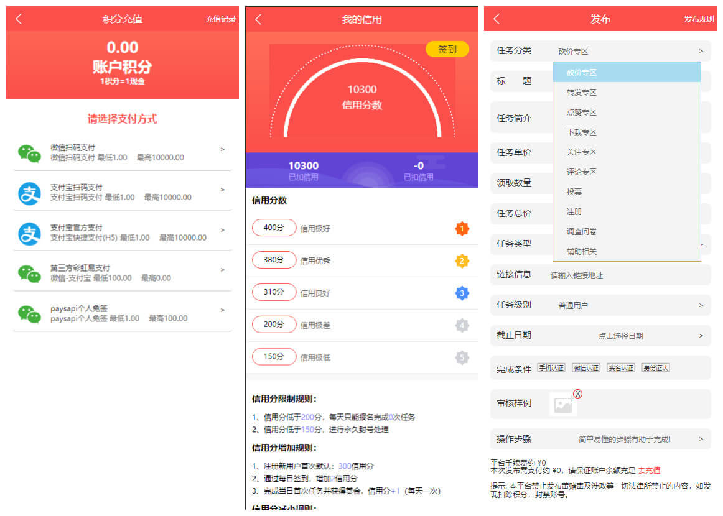Remove the 审核样例 image with X icon
This screenshot has width=723, height=516.
(x=577, y=394)
